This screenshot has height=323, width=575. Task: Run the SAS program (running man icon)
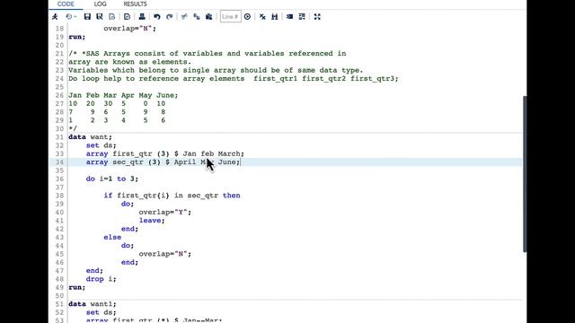(x=55, y=16)
